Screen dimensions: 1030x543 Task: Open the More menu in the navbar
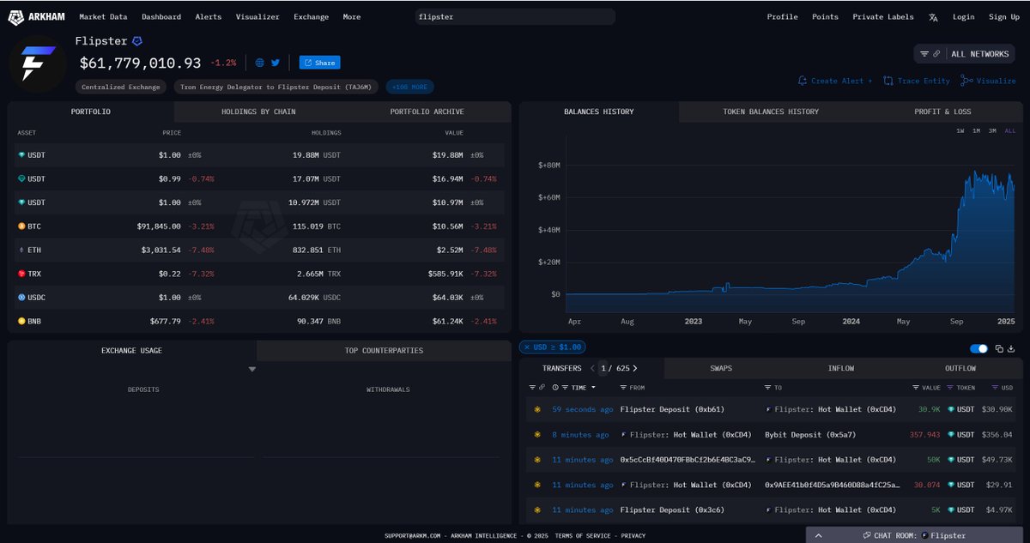352,17
